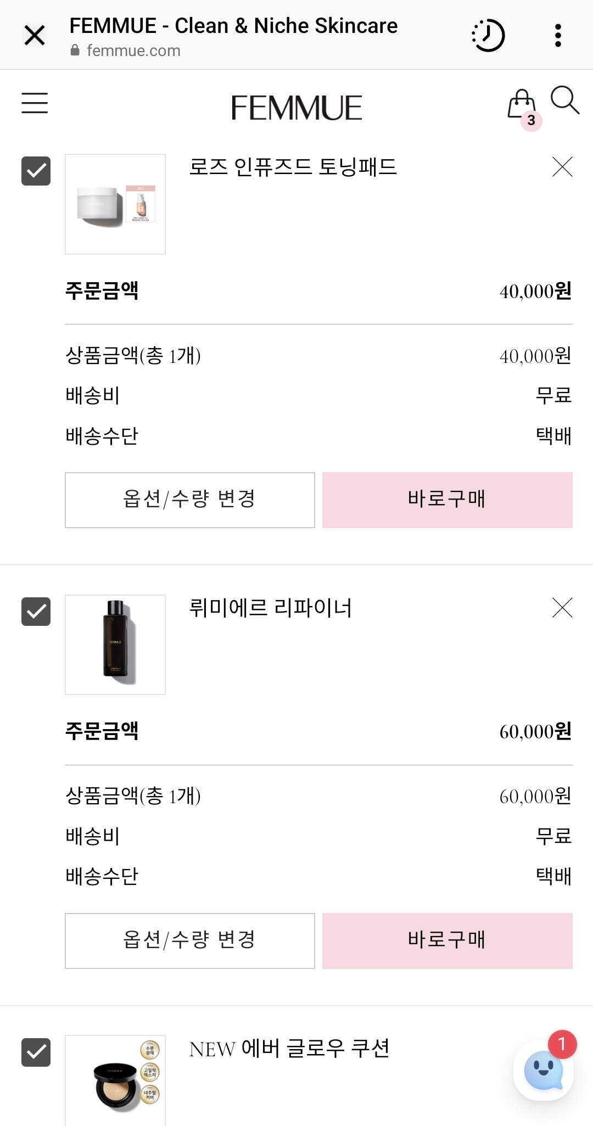Open the 로즈 인퓨즈드 토닝패드 product thumbnail
593x1126 pixels.
[115, 204]
